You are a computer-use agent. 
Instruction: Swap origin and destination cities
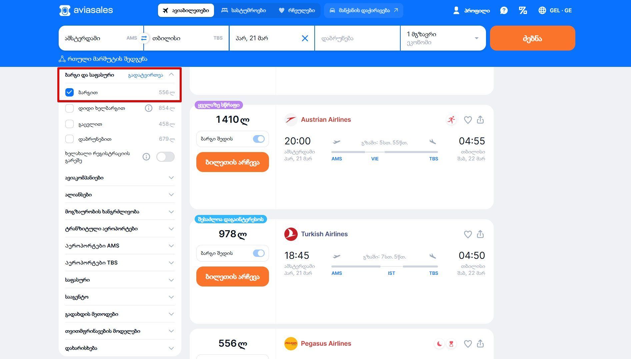click(144, 38)
